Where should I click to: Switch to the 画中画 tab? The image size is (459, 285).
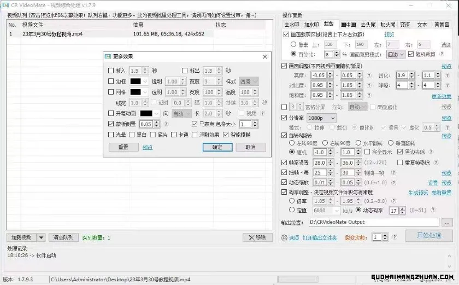(349, 25)
